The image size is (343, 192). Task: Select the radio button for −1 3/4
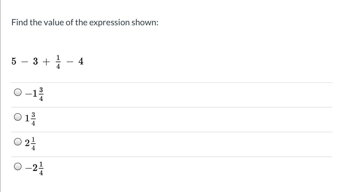coord(18,93)
